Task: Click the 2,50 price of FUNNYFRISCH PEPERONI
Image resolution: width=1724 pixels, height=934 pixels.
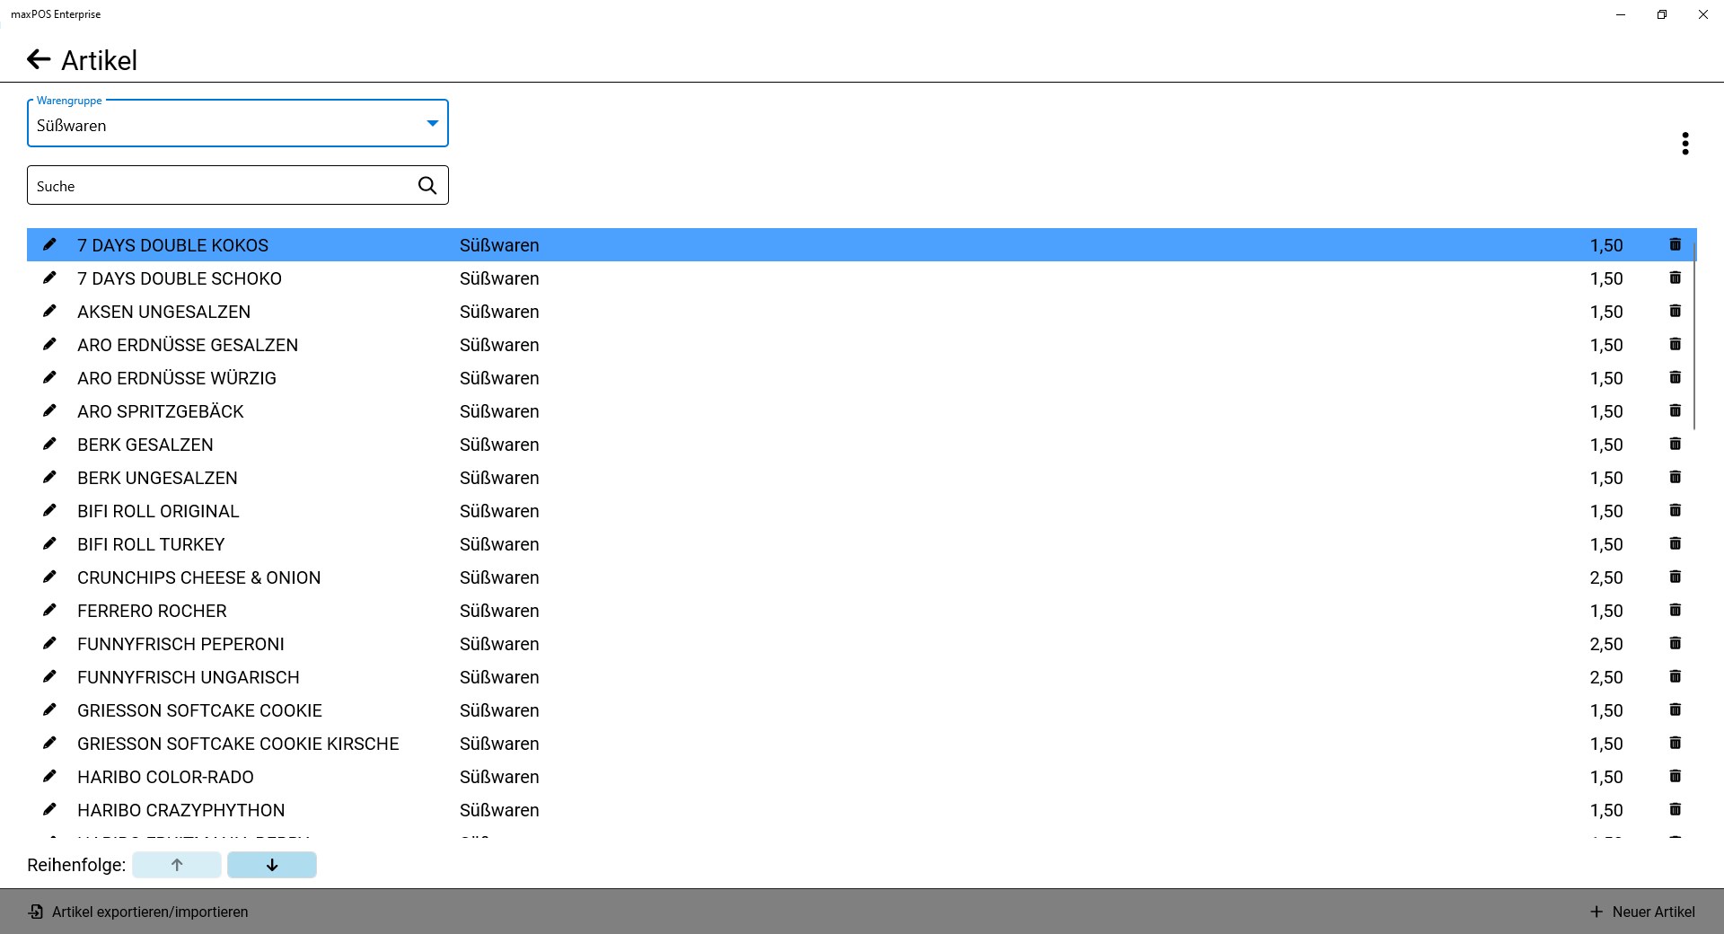Action: pyautogui.click(x=1606, y=644)
